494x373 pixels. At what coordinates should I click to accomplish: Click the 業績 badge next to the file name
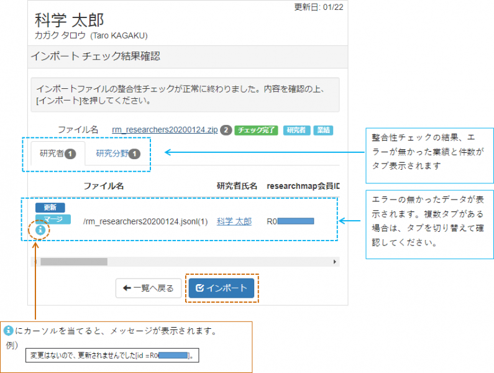[x=322, y=130]
